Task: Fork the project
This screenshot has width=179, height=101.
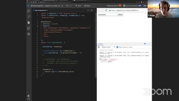Action: [78, 6]
